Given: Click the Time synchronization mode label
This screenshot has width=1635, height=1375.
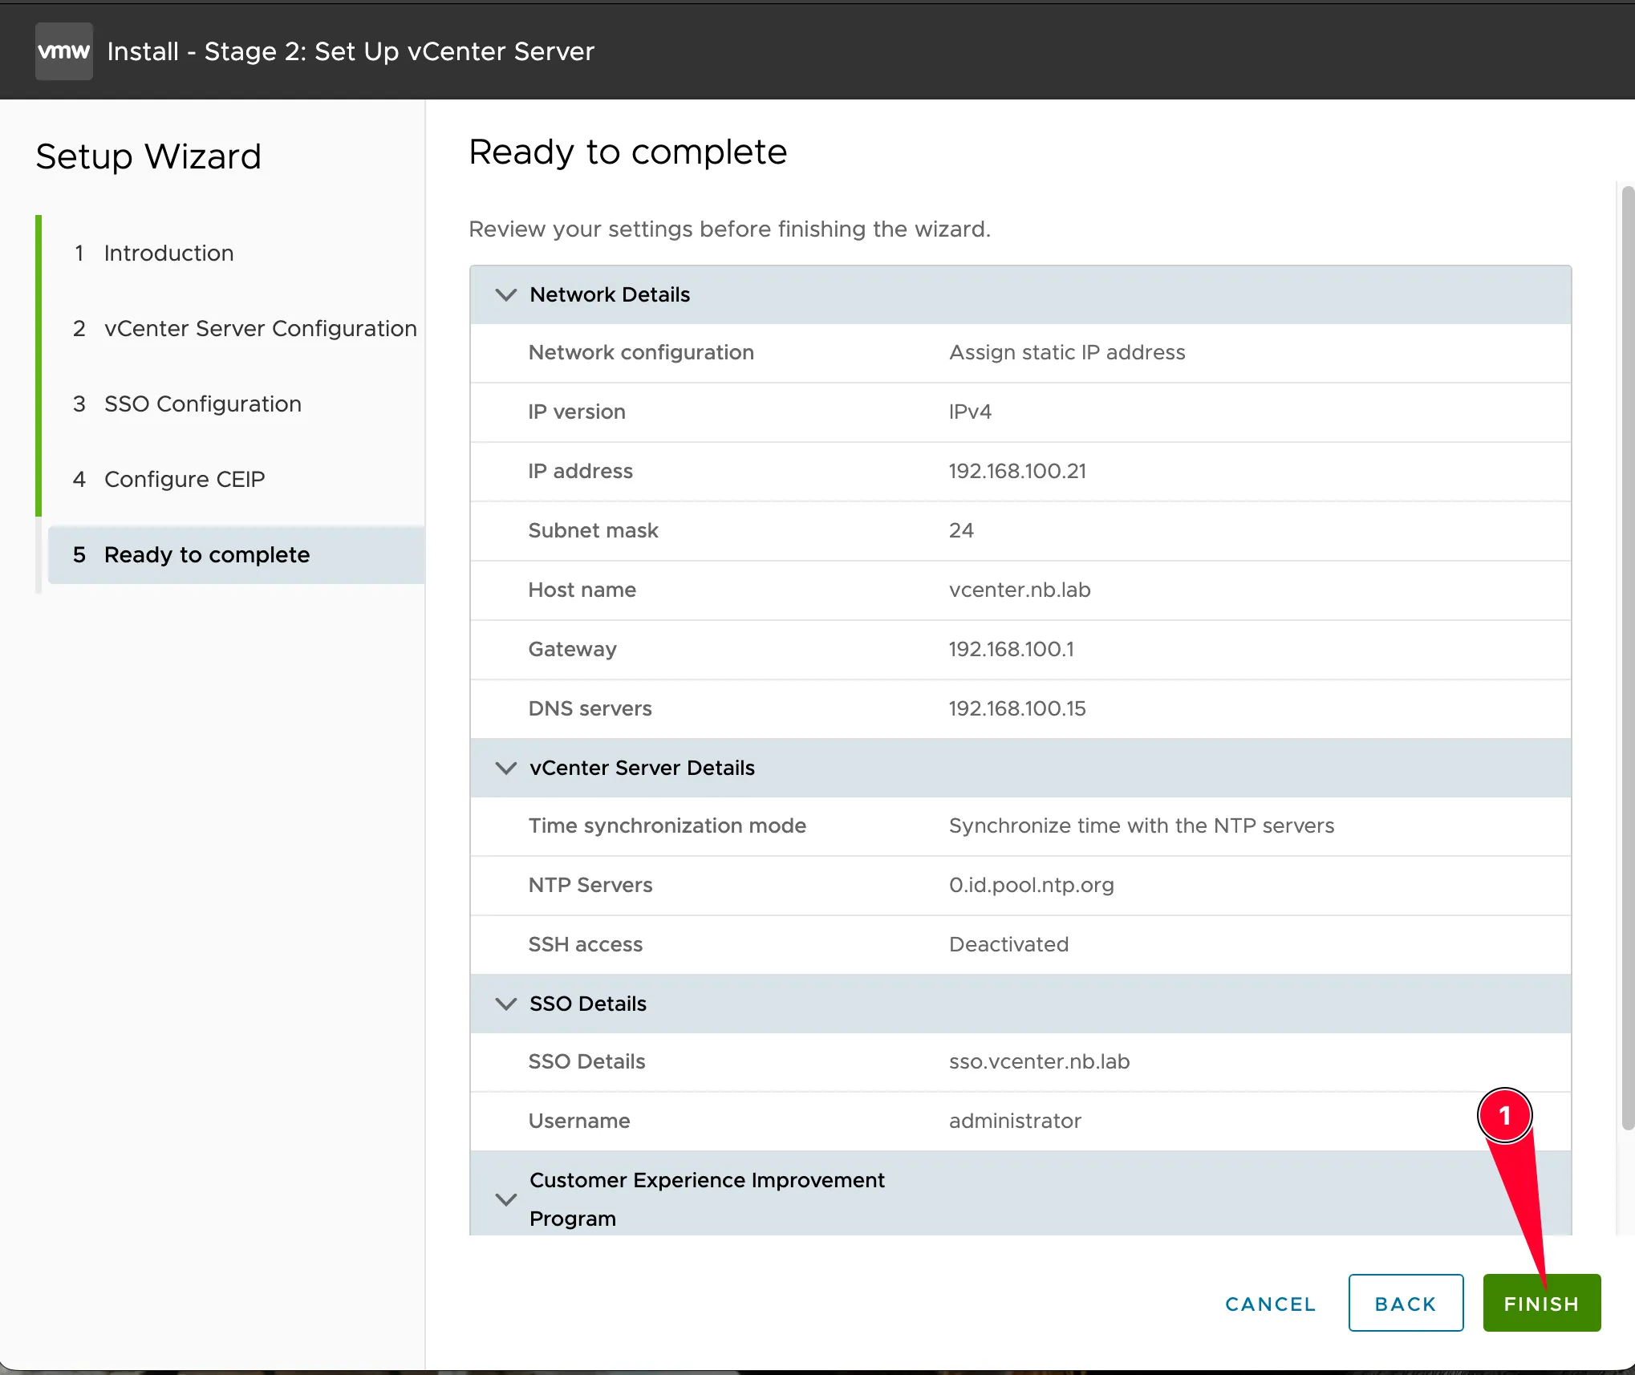Looking at the screenshot, I should click(667, 825).
